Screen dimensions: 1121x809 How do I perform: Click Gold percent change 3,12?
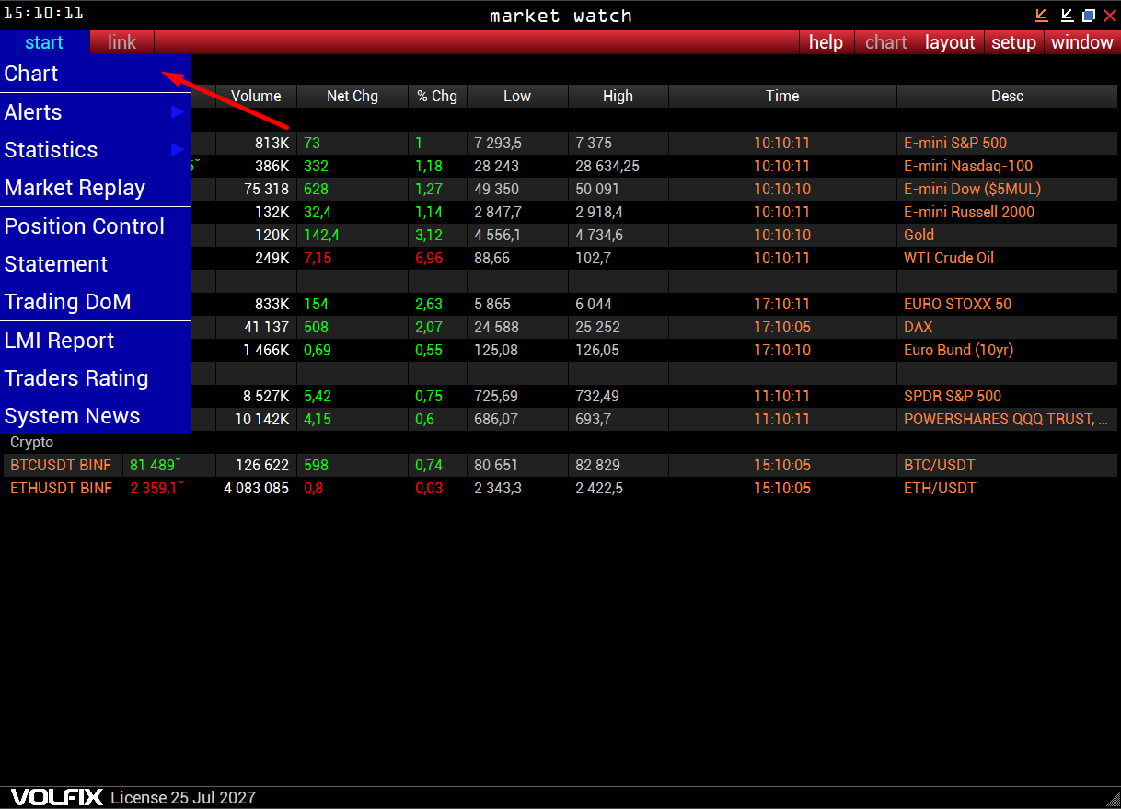(429, 235)
